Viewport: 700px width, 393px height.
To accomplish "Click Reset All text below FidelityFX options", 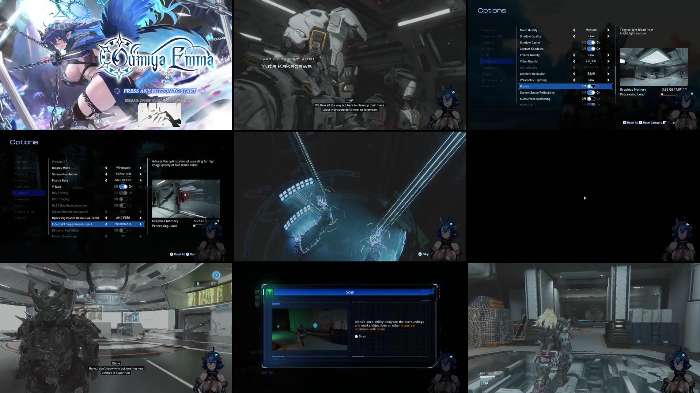I will [x=179, y=254].
